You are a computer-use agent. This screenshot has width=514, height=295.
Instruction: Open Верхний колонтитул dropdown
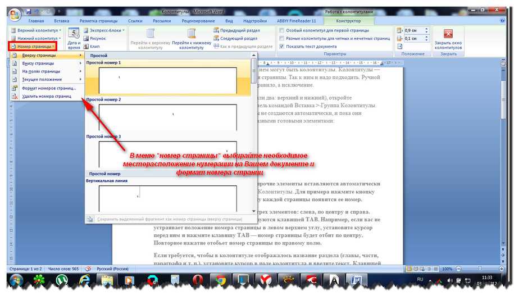pos(36,30)
